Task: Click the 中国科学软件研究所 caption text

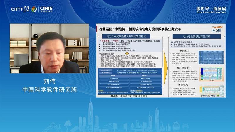Action: (50, 89)
